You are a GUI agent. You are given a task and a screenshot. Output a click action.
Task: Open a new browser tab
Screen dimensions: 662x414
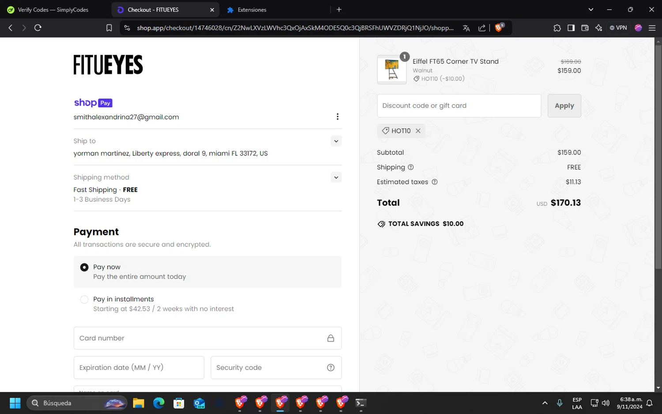click(x=339, y=10)
